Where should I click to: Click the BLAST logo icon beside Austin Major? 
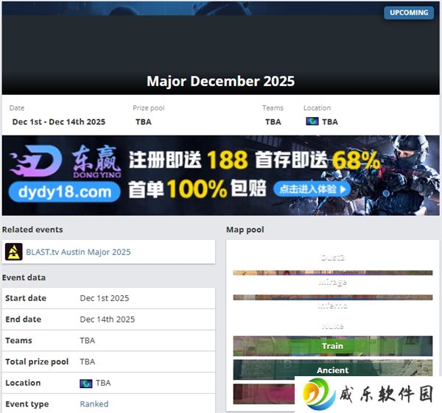(x=14, y=252)
